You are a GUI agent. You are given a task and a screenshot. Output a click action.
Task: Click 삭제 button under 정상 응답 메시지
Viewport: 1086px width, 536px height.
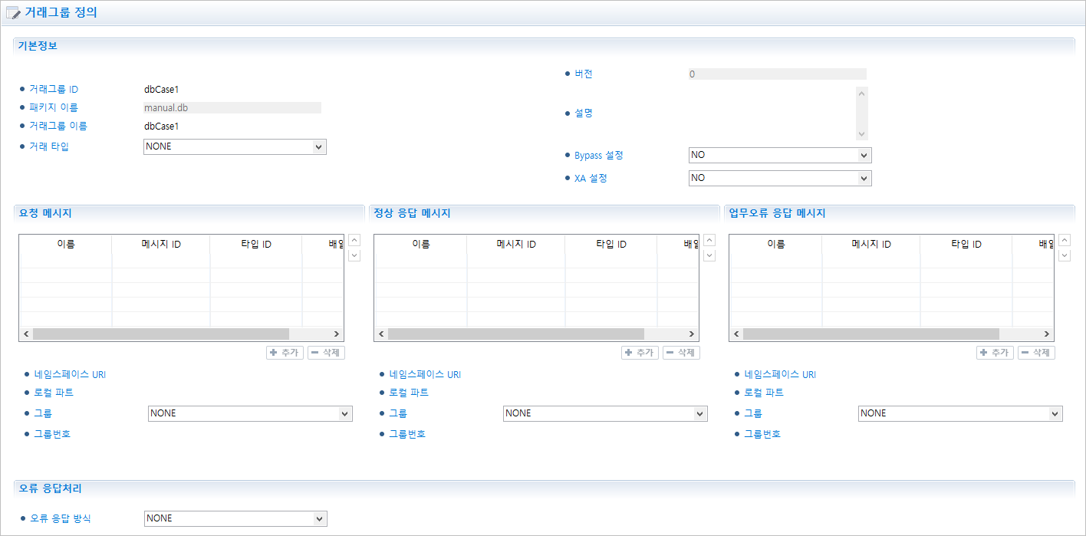tap(681, 353)
